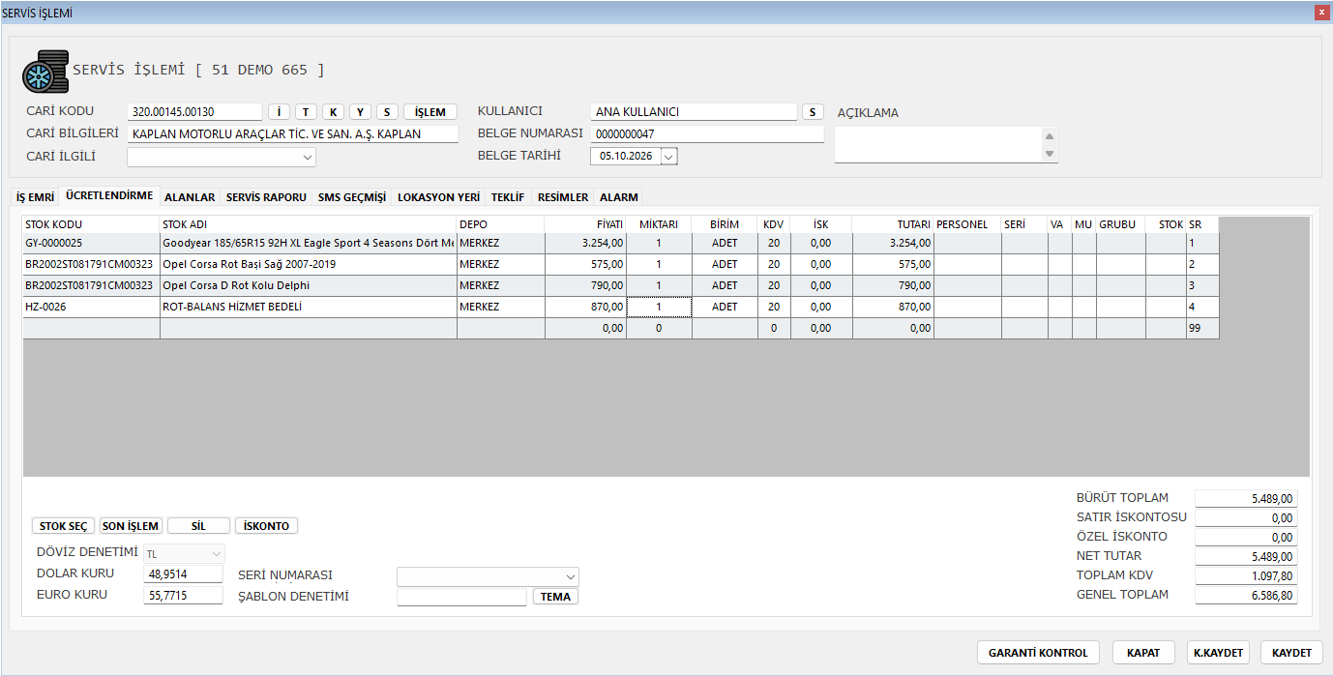Click the ROT-BALANS HİZMET BEDELİ row name

coord(309,307)
